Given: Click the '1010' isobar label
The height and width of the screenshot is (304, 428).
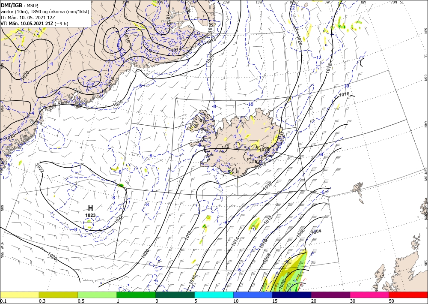Looking at the screenshot, I should tap(263, 243).
